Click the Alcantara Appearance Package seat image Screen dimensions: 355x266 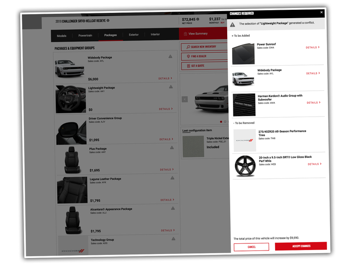pos(73,220)
